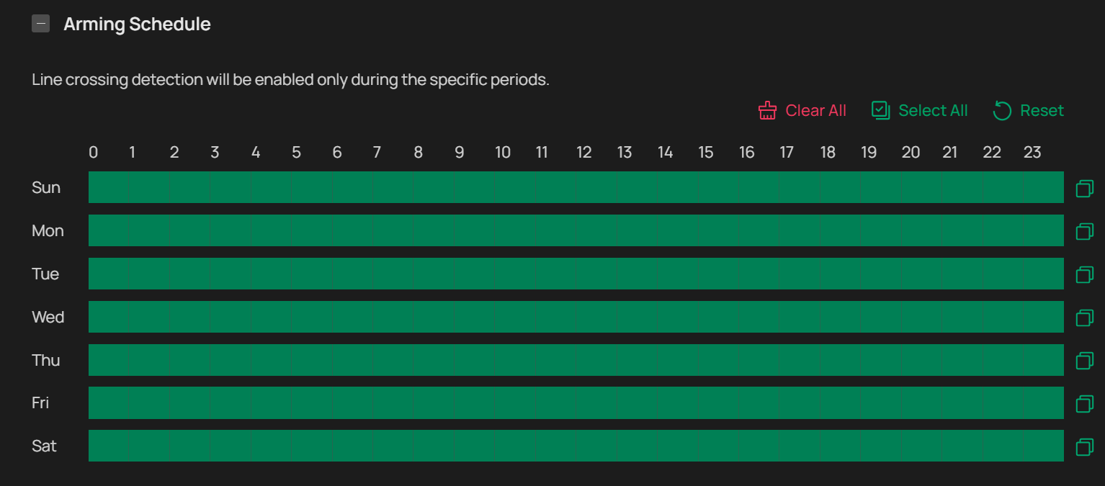
Task: Click Sunday's schedule bar at hour 5
Action: [x=312, y=187]
